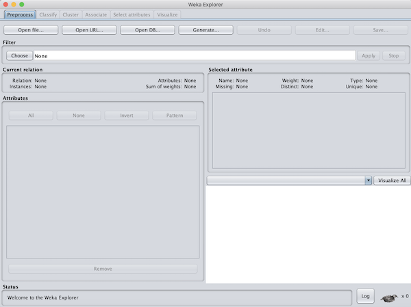Click the Save... button
Viewport: 411px width, 307px height.
click(381, 30)
